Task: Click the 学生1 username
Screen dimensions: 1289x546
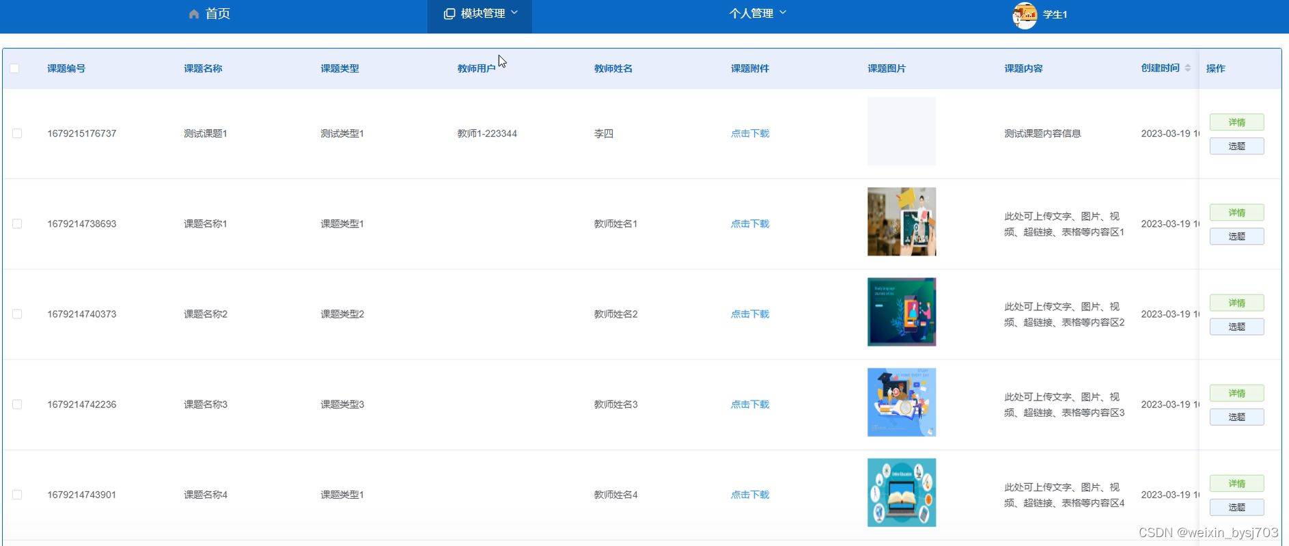Action: click(1055, 14)
